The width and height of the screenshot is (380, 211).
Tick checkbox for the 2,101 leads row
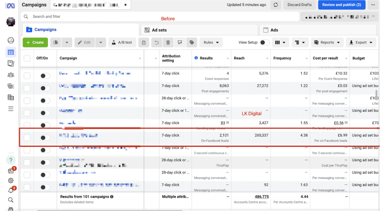pyautogui.click(x=27, y=138)
